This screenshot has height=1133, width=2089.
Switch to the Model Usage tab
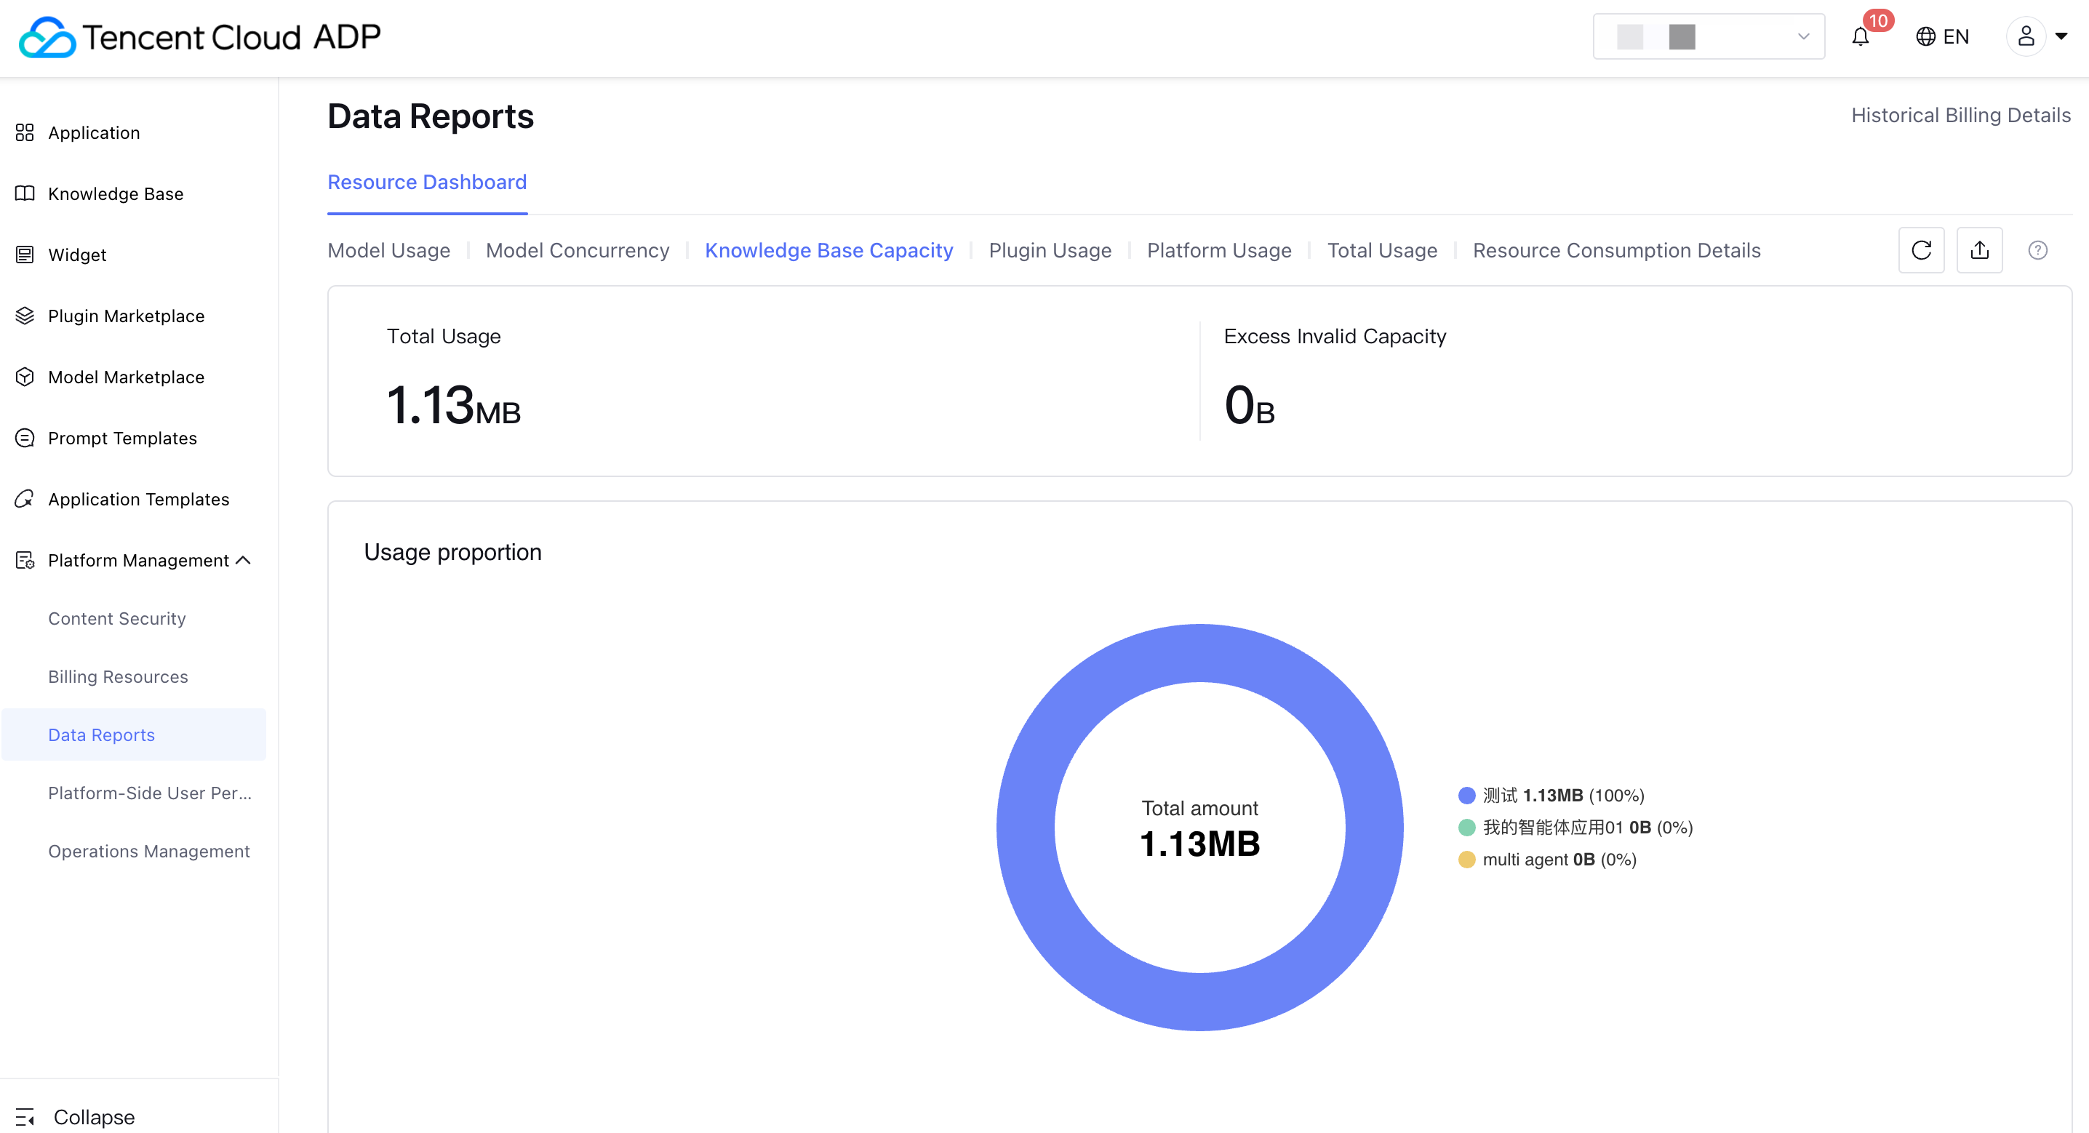tap(388, 251)
